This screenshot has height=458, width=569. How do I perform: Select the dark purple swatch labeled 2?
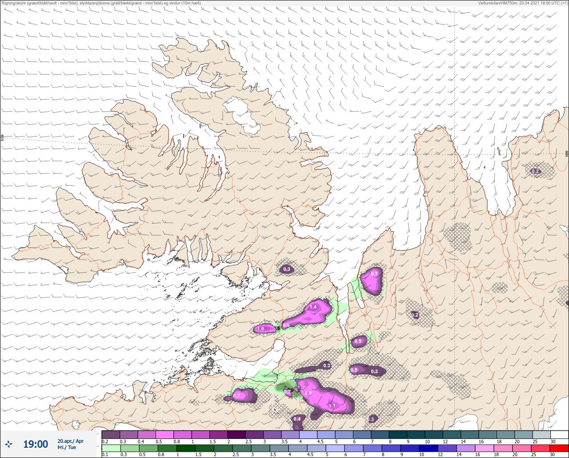[x=236, y=434]
